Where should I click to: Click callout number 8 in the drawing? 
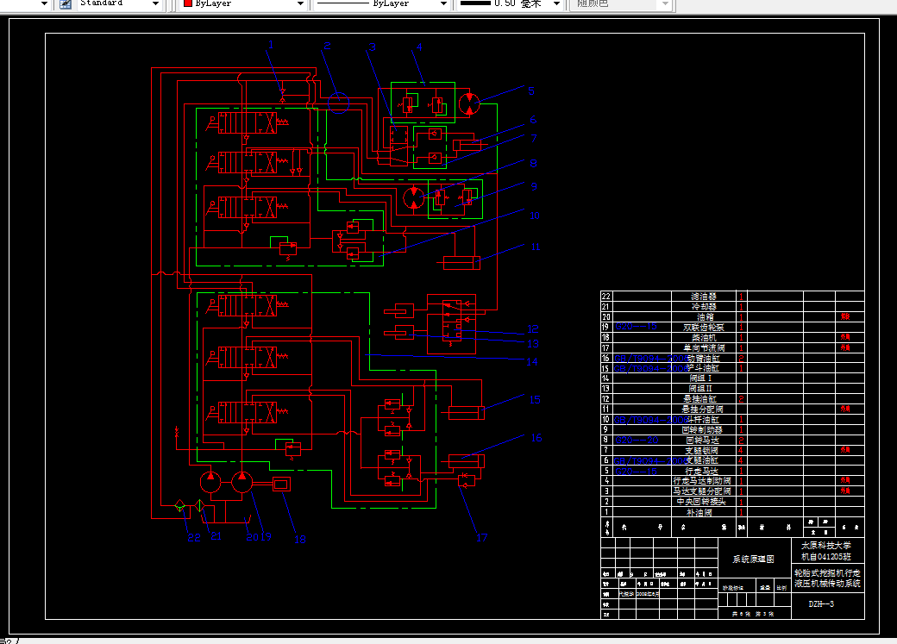(x=533, y=164)
